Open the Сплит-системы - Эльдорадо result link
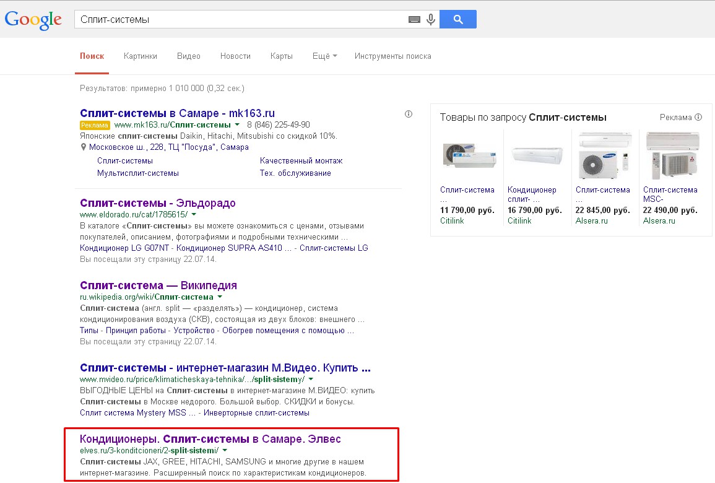Screen dimensions: 715x483 click(158, 203)
